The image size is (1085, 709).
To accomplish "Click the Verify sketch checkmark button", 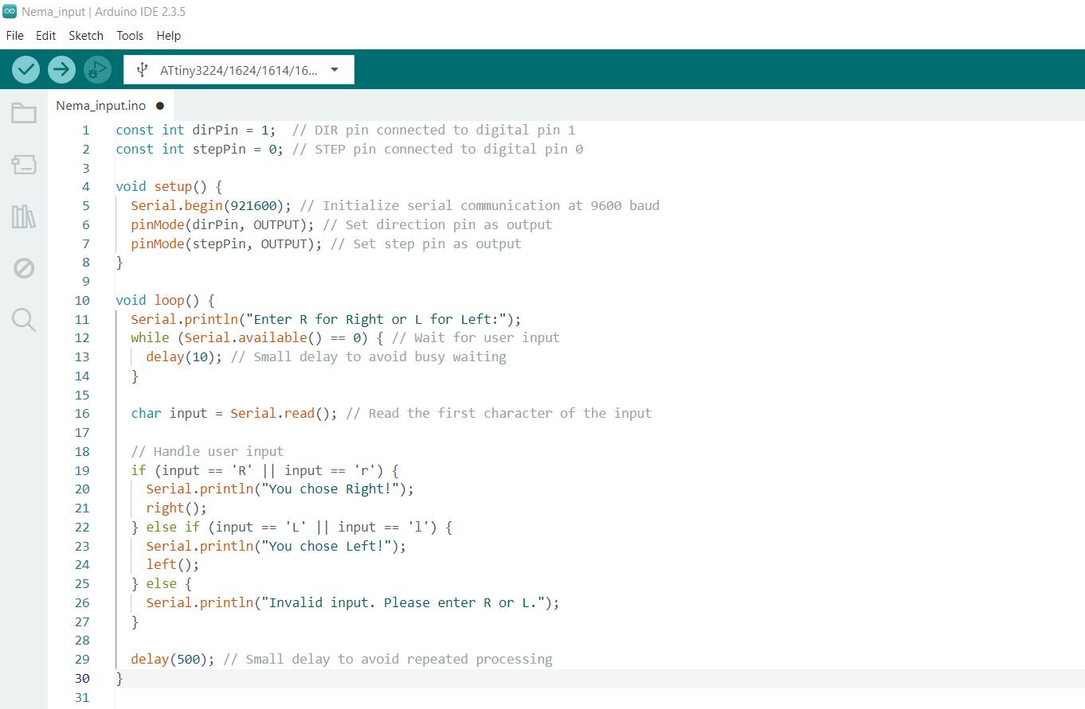I will coord(26,70).
